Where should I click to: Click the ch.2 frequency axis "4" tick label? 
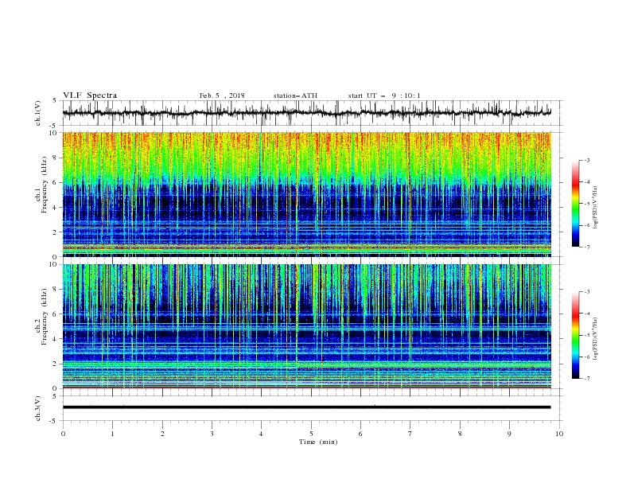56,339
